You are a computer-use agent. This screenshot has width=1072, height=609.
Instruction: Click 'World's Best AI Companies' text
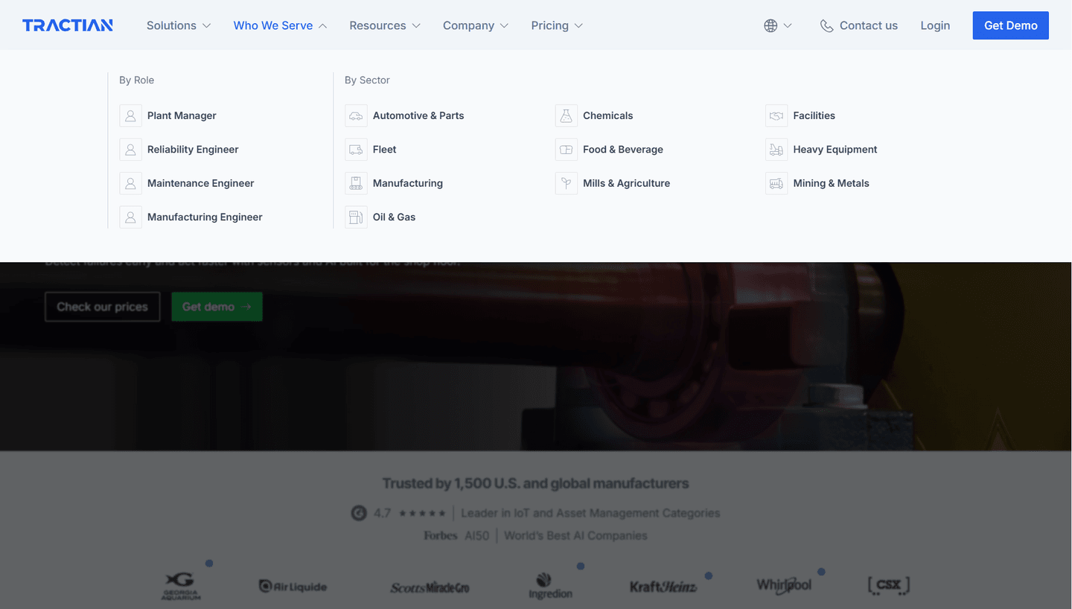(575, 535)
